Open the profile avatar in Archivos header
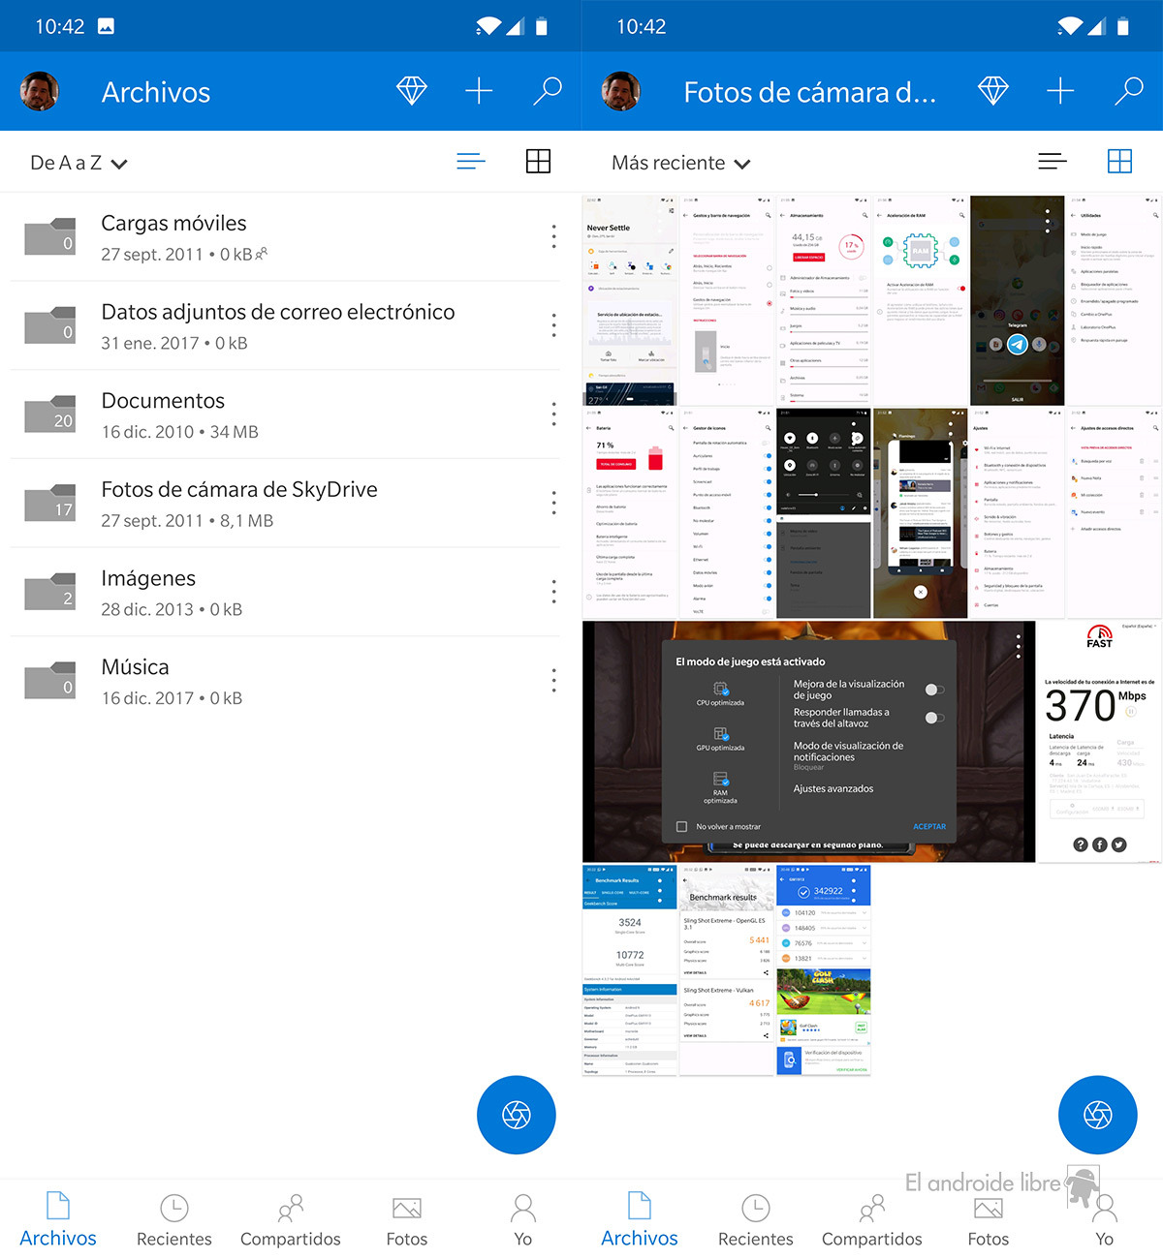 click(x=40, y=91)
